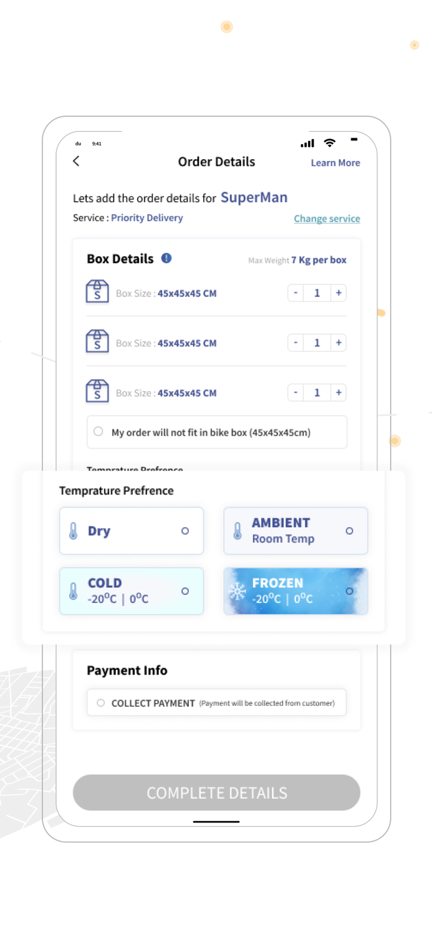
Task: Increase quantity of the third box
Action: 338,392
